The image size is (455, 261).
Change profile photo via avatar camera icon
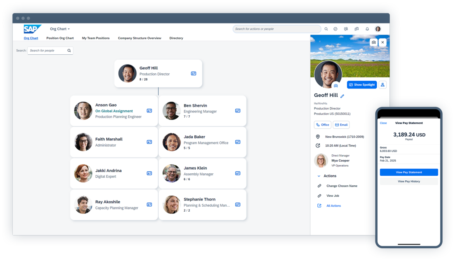336,86
